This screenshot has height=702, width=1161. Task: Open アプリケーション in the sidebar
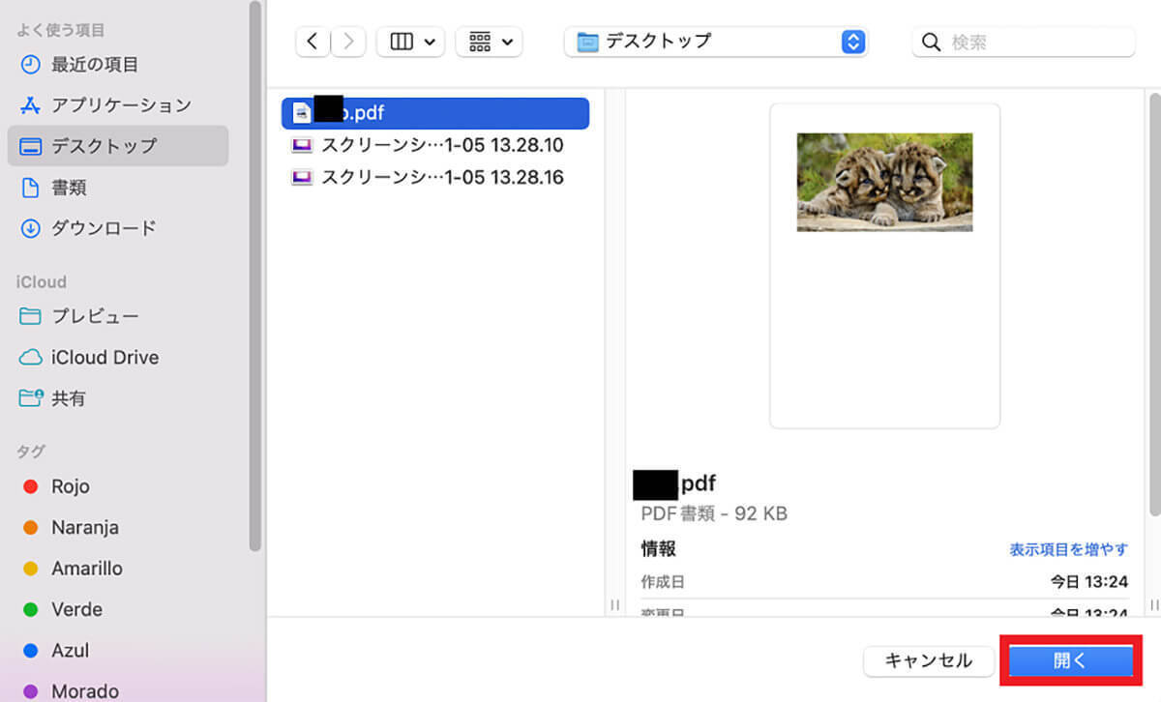click(x=120, y=105)
